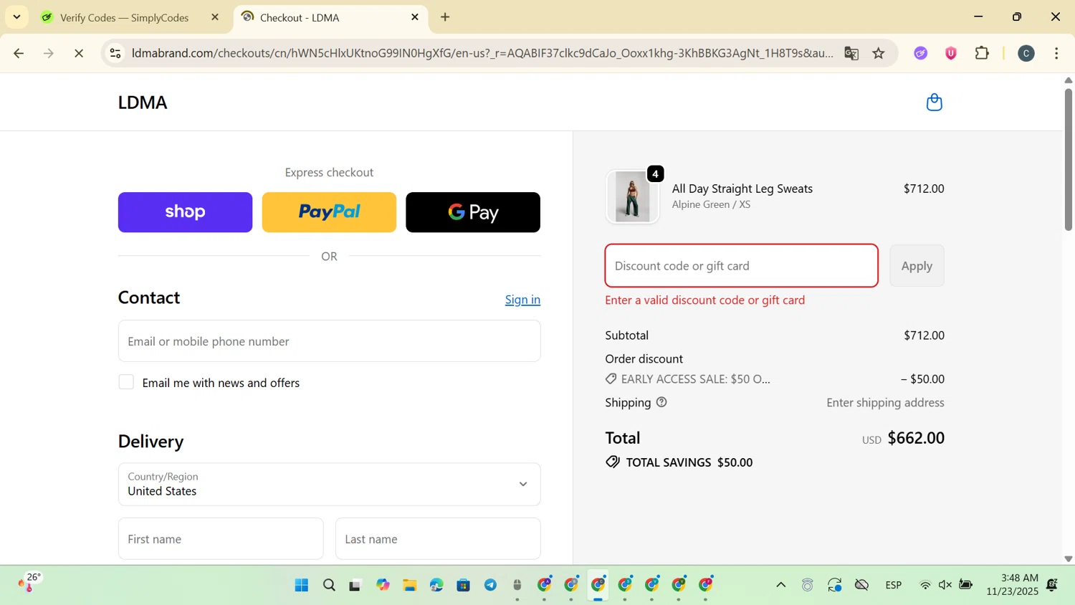The height and width of the screenshot is (605, 1075).
Task: Open the Windows Start menu
Action: point(302,586)
